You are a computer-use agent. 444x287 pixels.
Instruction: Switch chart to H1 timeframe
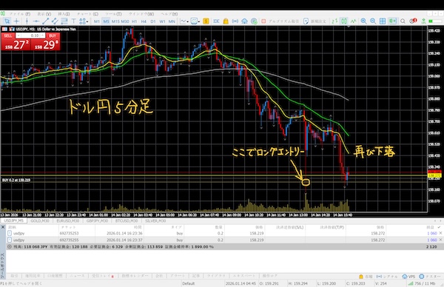[x=134, y=21]
